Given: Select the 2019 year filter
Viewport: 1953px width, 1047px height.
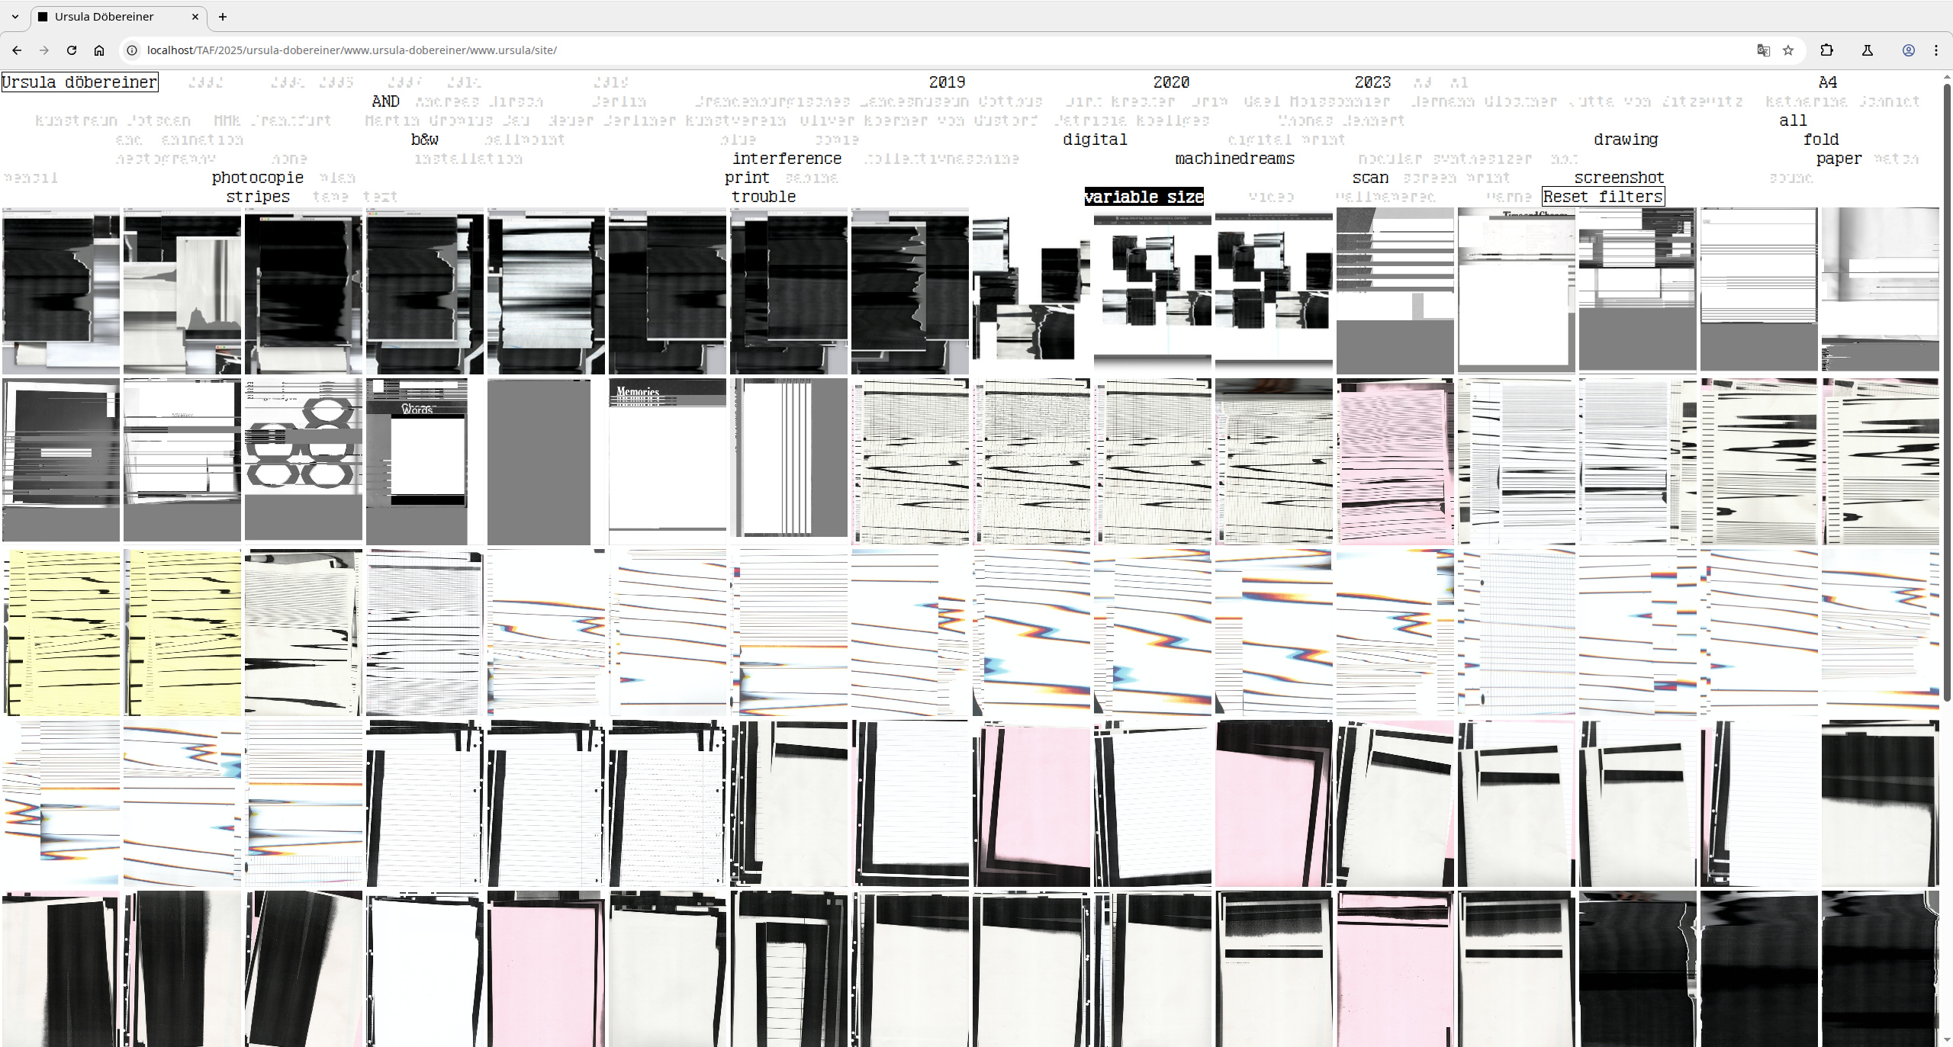Looking at the screenshot, I should (x=947, y=82).
